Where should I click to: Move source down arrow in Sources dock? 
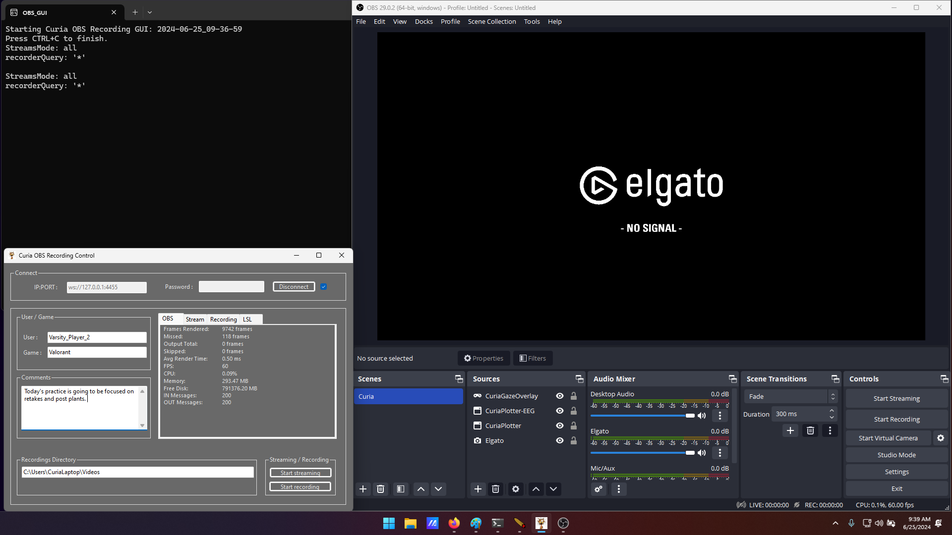coord(553,489)
